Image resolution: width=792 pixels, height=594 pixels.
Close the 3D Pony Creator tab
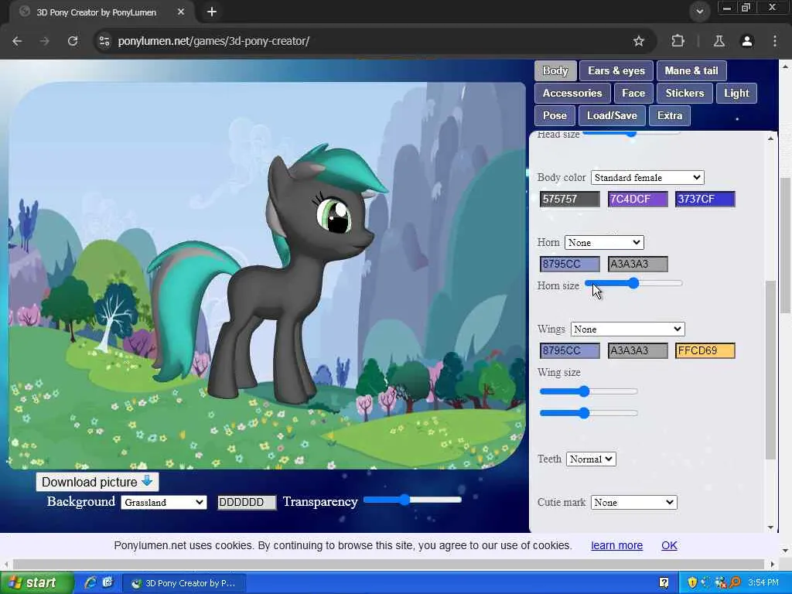tap(181, 12)
